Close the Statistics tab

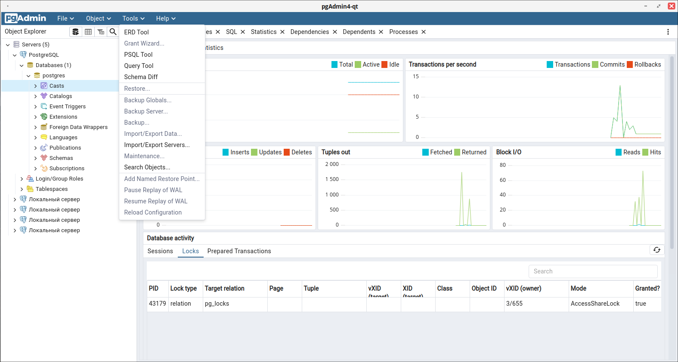tap(282, 32)
